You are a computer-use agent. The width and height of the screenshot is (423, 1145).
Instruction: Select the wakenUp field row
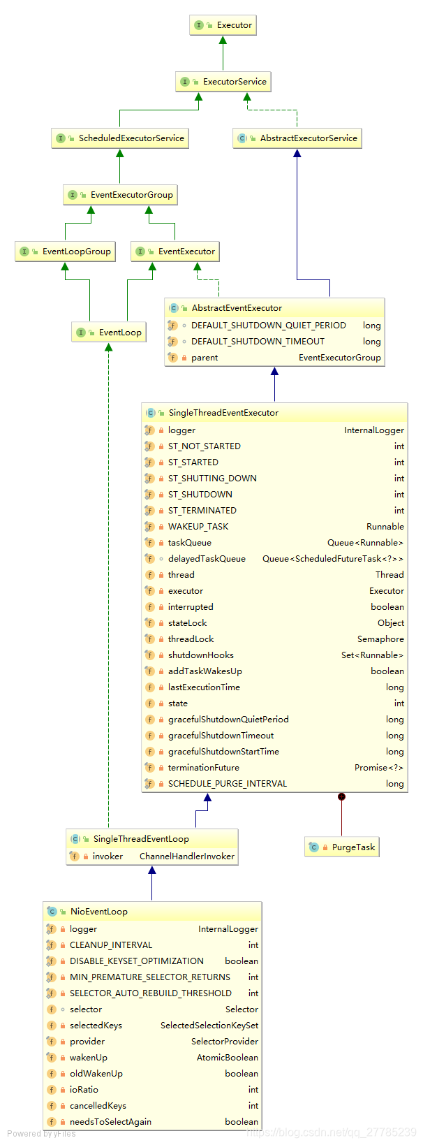coord(152,1058)
